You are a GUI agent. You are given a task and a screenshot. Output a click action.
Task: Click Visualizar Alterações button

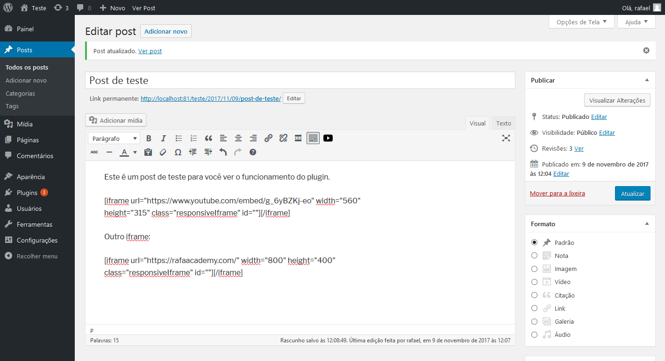point(617,100)
